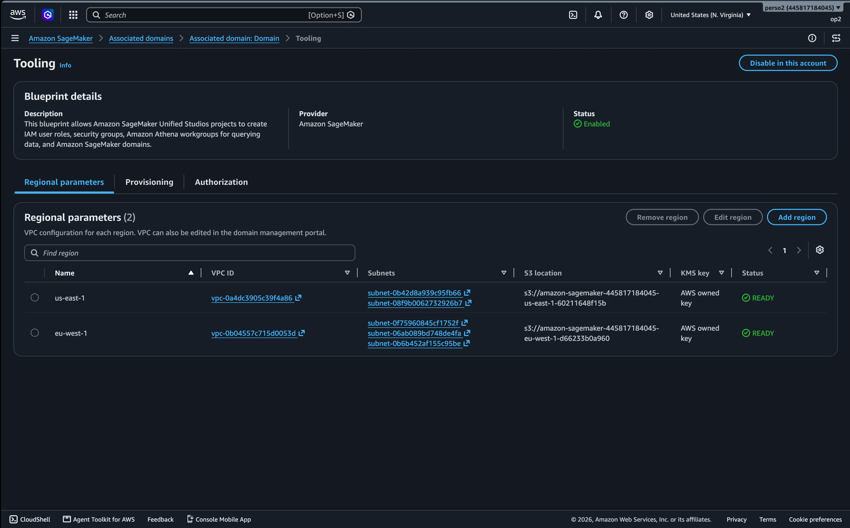Screen dimensions: 850x528
Task: Click the eu-west-1 region name cell
Action: [x=71, y=333]
